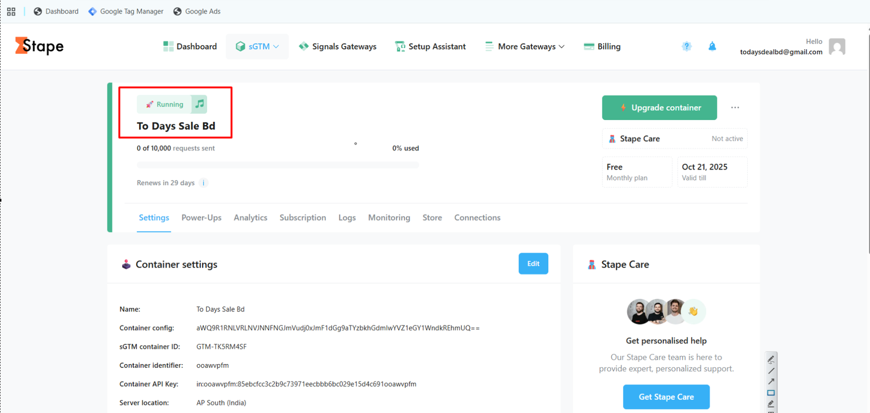Viewport: 870px width, 413px height.
Task: Click the music note icon beside Running
Action: [200, 104]
